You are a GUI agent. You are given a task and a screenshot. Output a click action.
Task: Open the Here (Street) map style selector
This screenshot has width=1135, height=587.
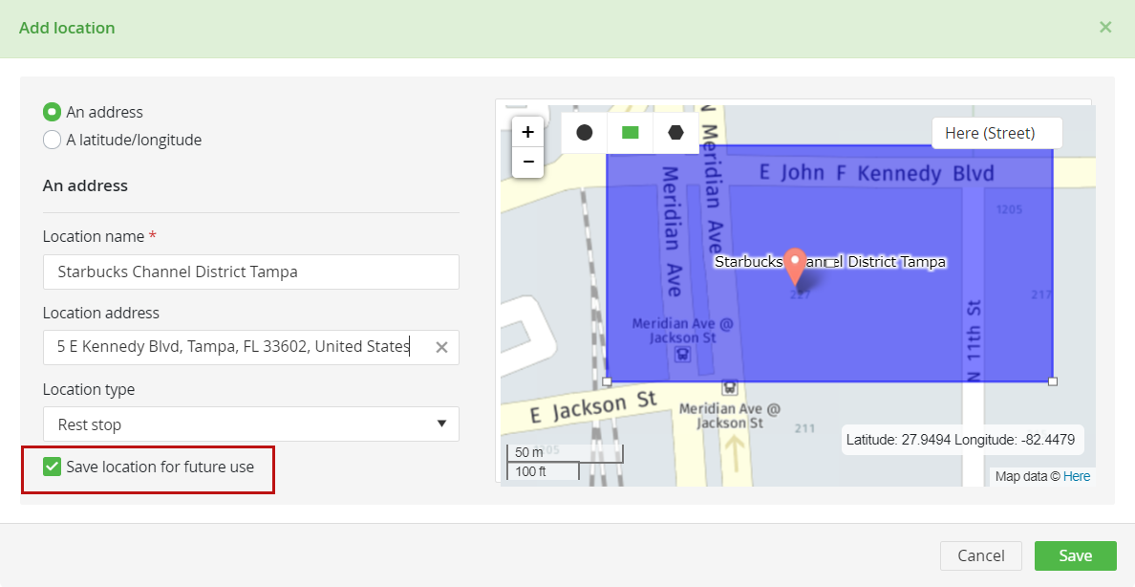[996, 133]
